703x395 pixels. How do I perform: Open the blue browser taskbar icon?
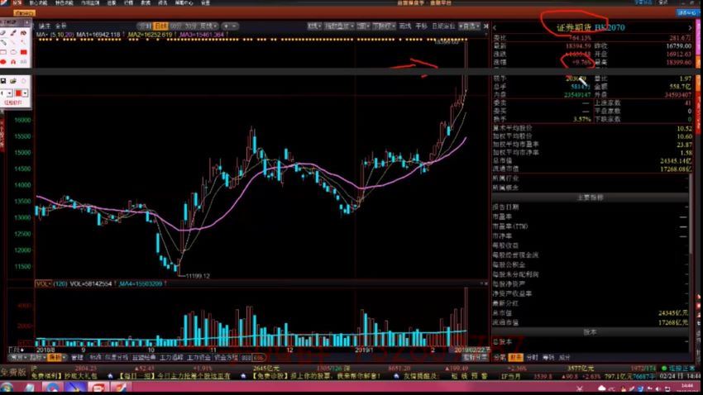tap(53, 388)
